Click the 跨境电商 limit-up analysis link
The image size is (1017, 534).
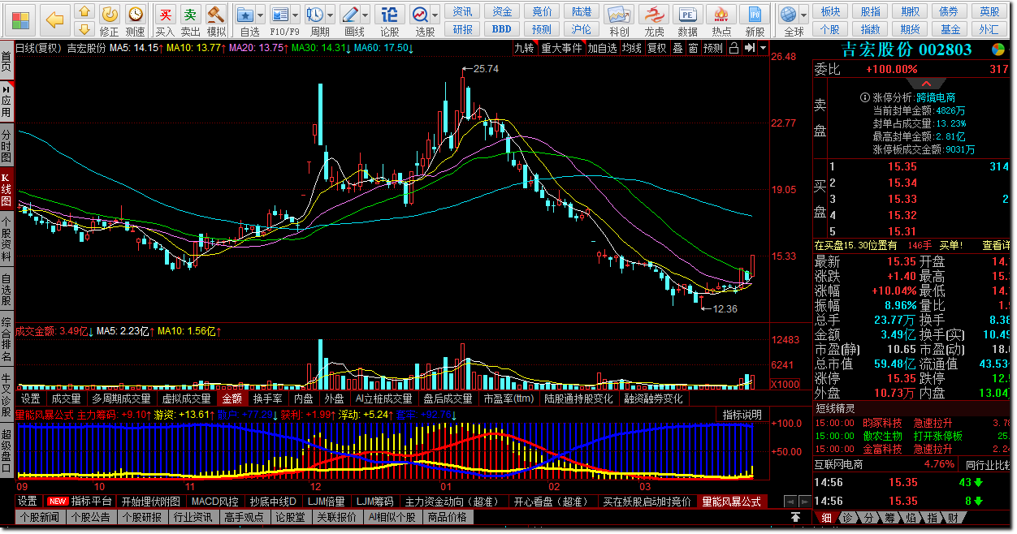pos(936,97)
